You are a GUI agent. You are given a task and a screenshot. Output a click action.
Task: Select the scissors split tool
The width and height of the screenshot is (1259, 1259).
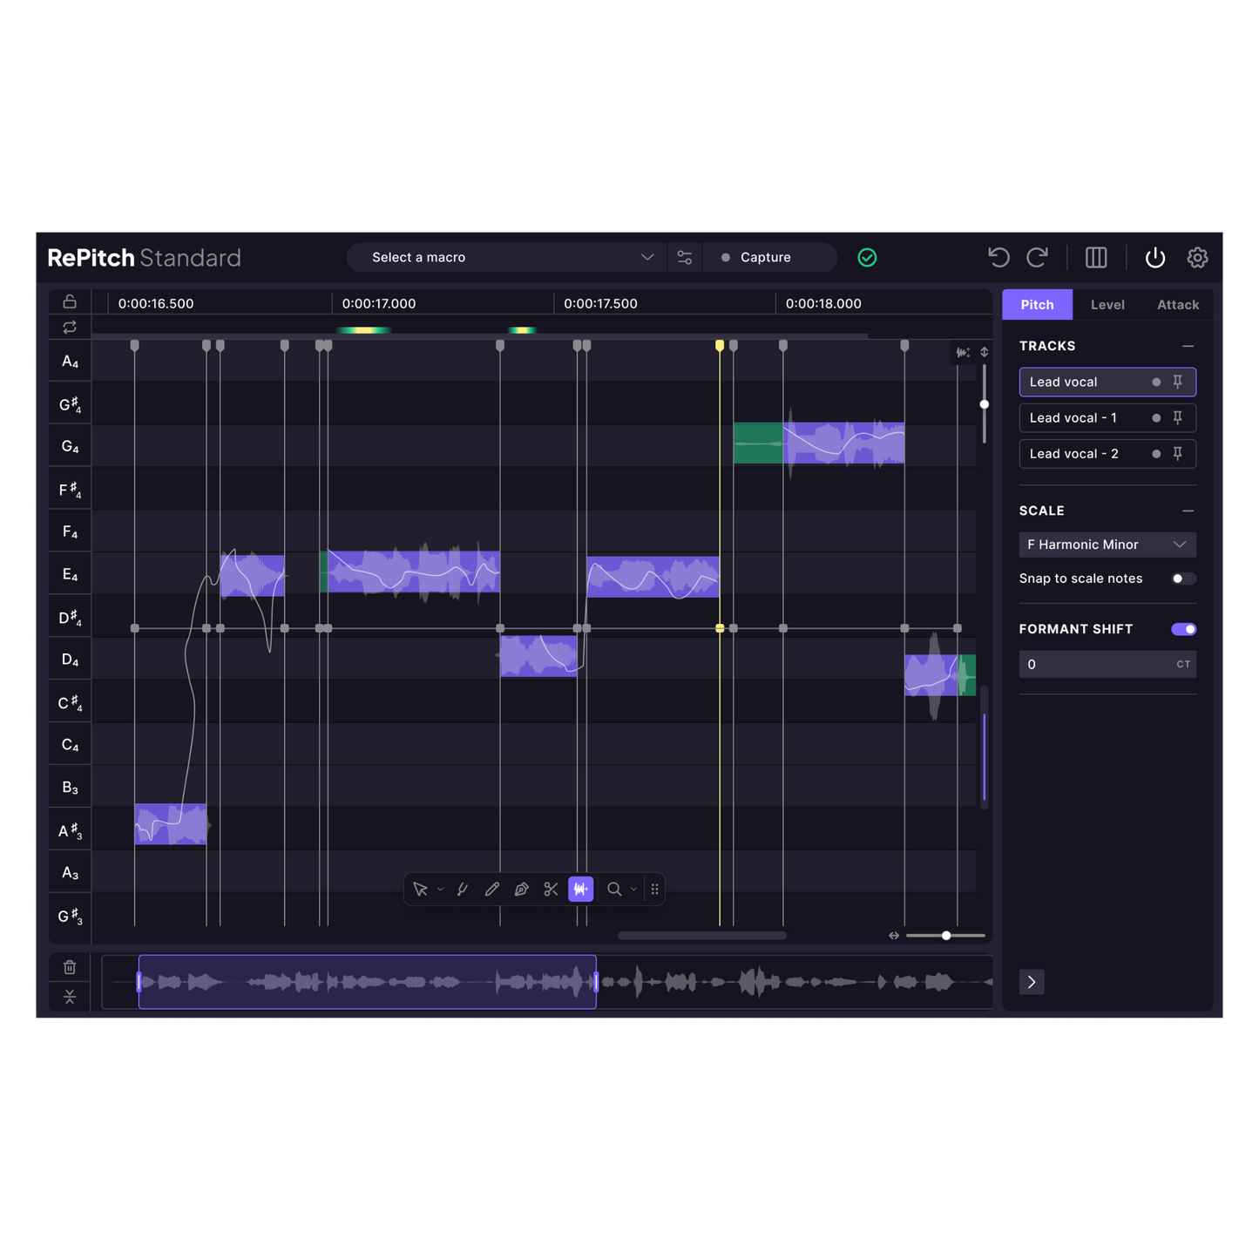[551, 889]
